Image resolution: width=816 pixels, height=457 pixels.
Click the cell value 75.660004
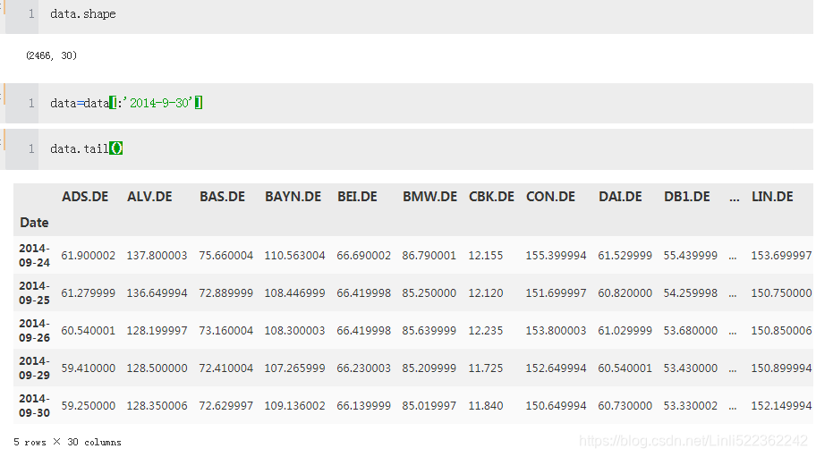click(x=225, y=255)
